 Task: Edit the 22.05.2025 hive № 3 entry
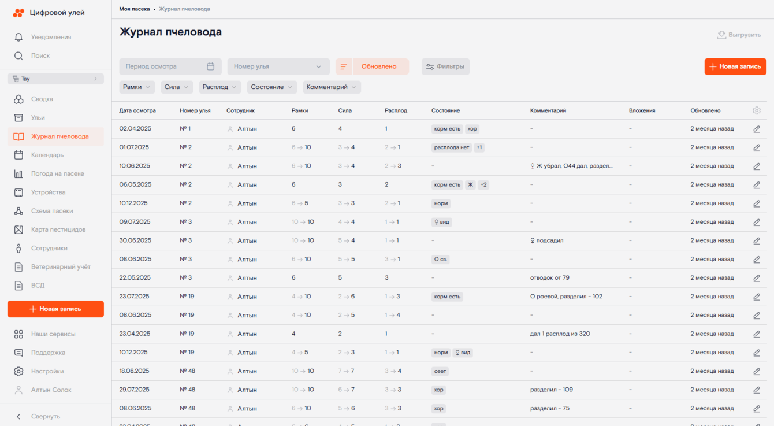(x=757, y=278)
